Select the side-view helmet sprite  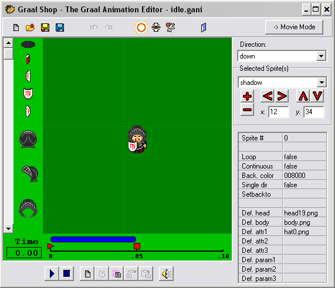pos(30,174)
